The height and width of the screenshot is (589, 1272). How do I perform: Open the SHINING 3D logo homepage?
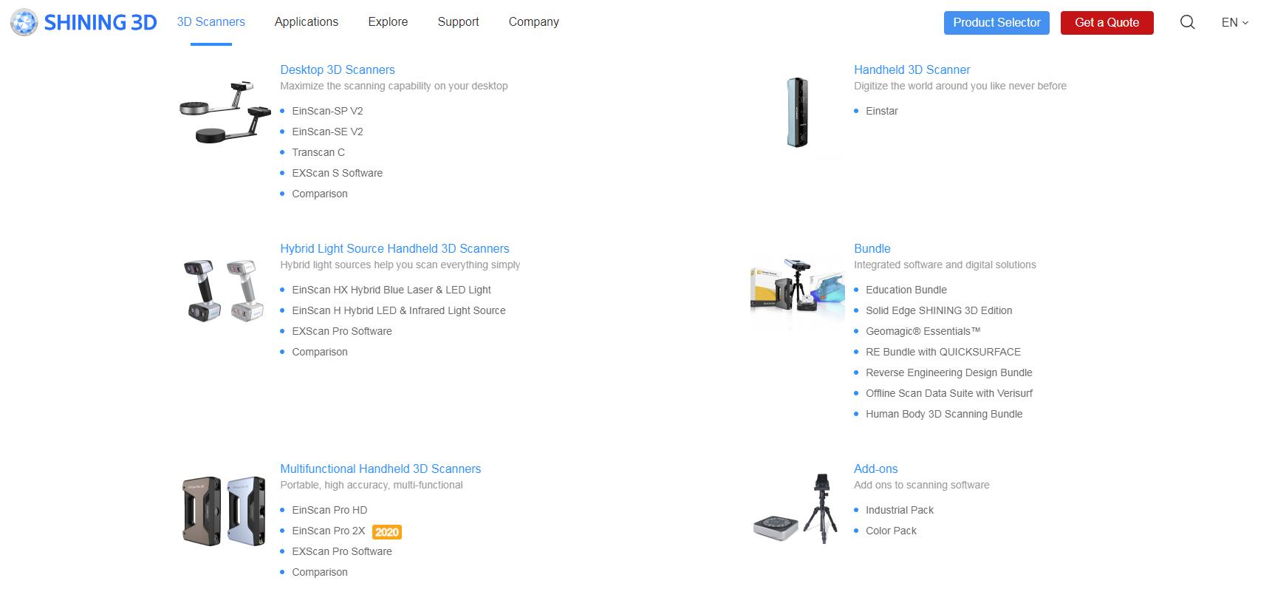click(83, 22)
